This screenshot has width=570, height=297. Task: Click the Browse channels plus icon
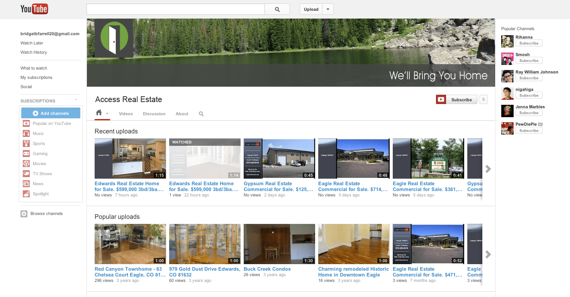tap(24, 213)
